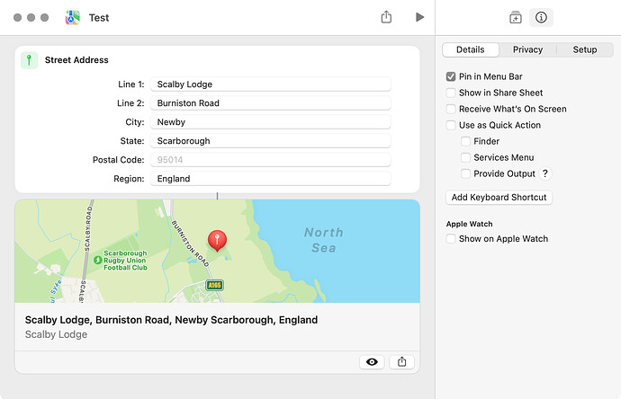Screen dimensions: 621x399
Task: Click the share icon in the title bar
Action: pos(386,17)
